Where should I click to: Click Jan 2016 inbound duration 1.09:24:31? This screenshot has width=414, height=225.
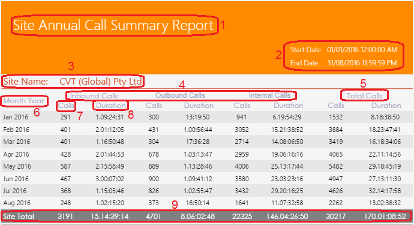[110, 117]
